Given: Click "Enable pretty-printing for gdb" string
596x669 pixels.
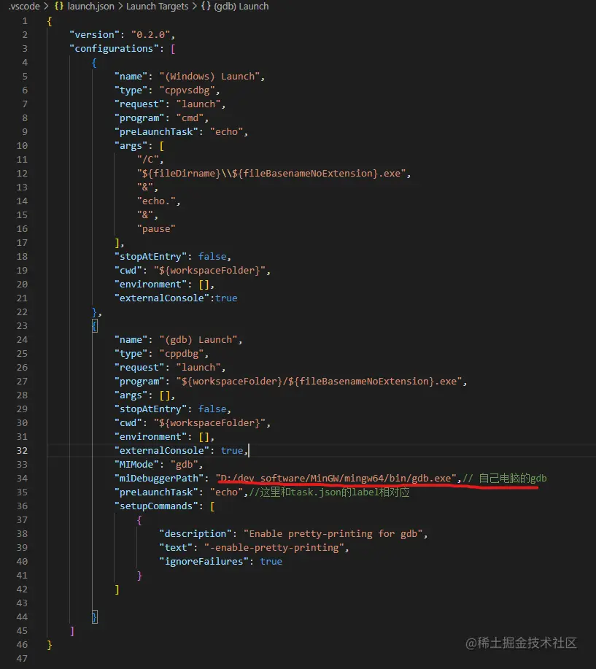Looking at the screenshot, I should (x=333, y=534).
